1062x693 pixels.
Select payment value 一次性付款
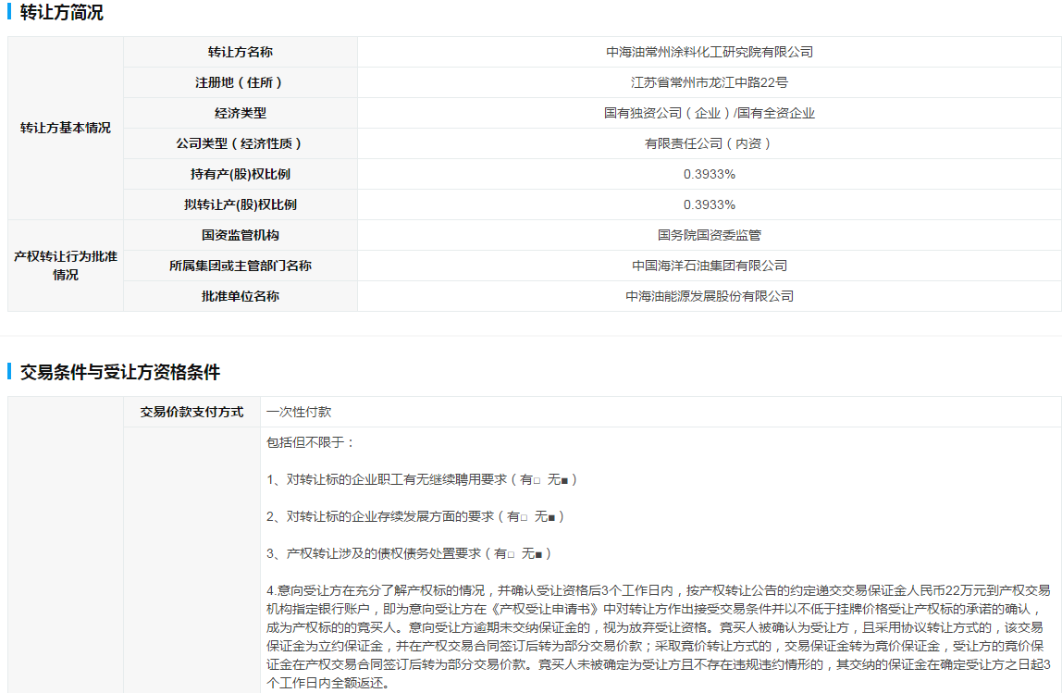299,412
